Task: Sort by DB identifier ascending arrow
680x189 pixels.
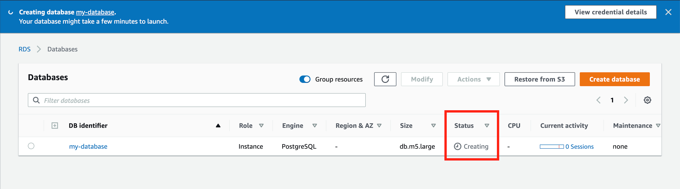Action: 218,125
